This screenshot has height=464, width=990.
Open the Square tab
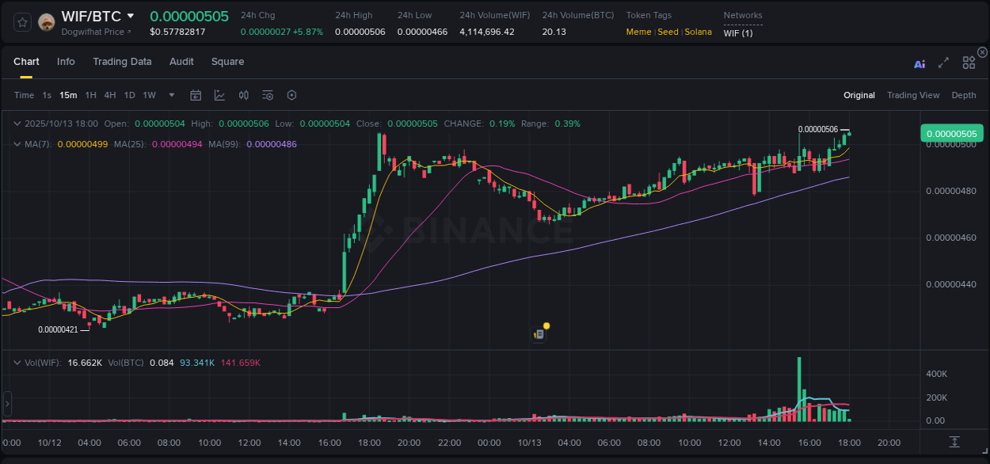(x=227, y=61)
